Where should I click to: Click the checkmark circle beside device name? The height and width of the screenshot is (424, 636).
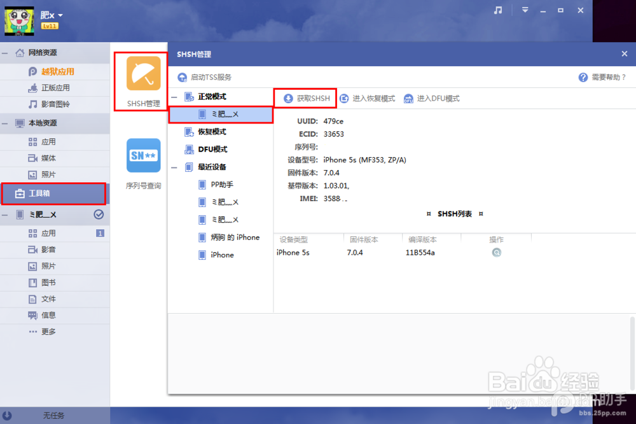point(99,215)
